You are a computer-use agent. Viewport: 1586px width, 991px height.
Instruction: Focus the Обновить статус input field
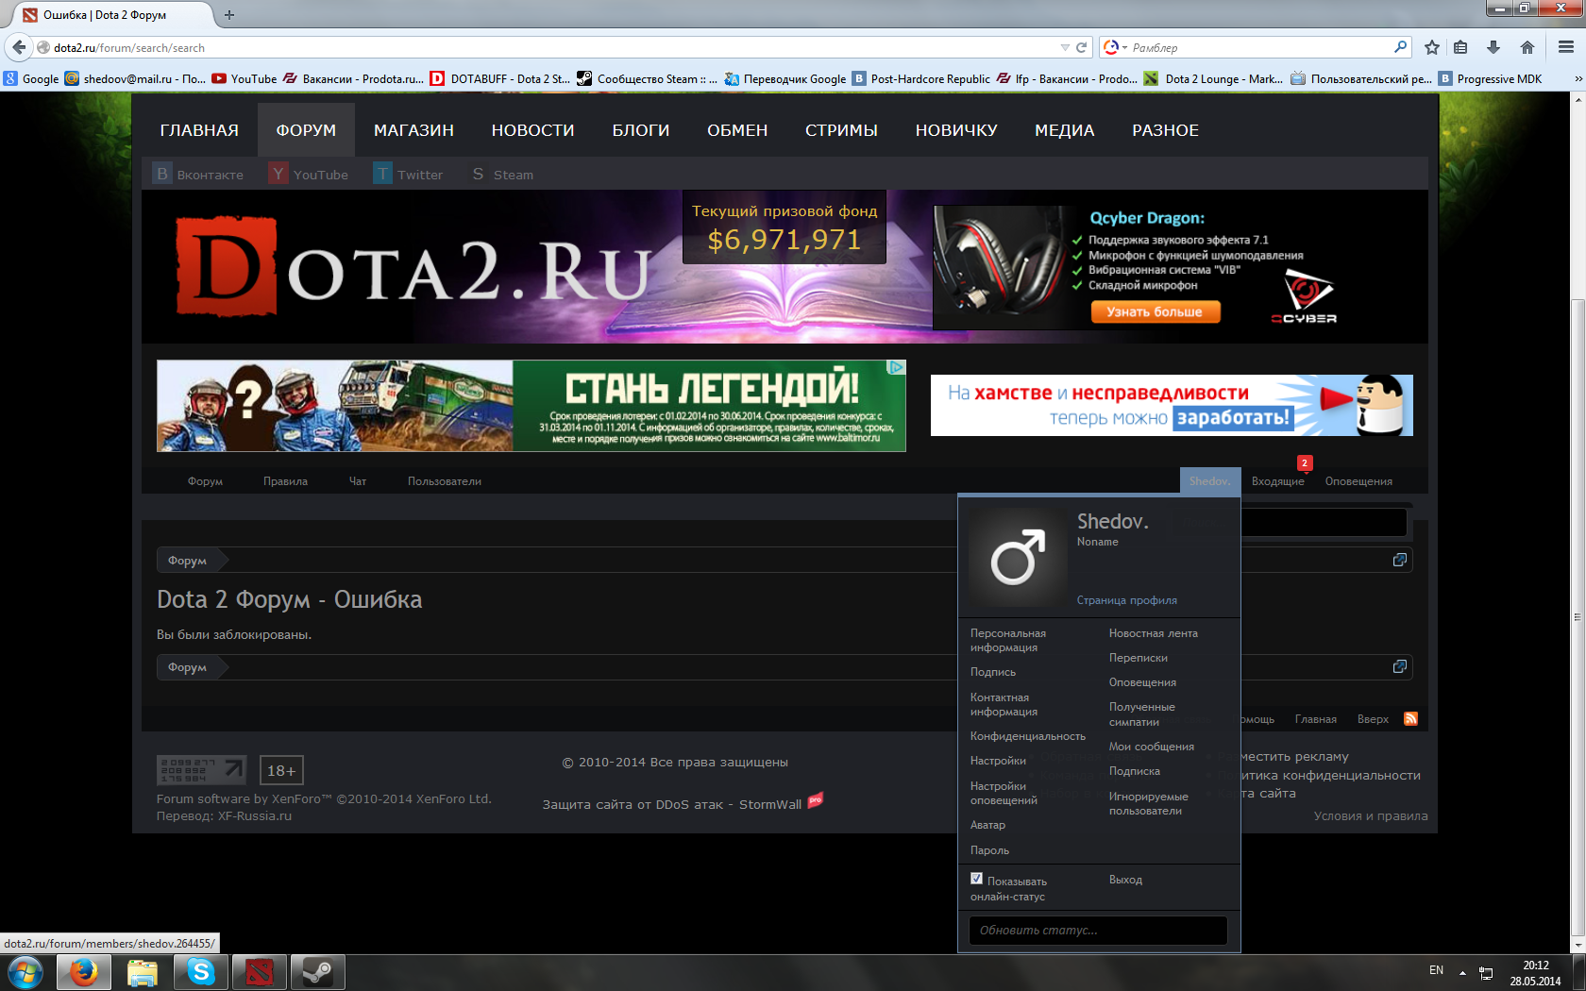click(x=1098, y=930)
